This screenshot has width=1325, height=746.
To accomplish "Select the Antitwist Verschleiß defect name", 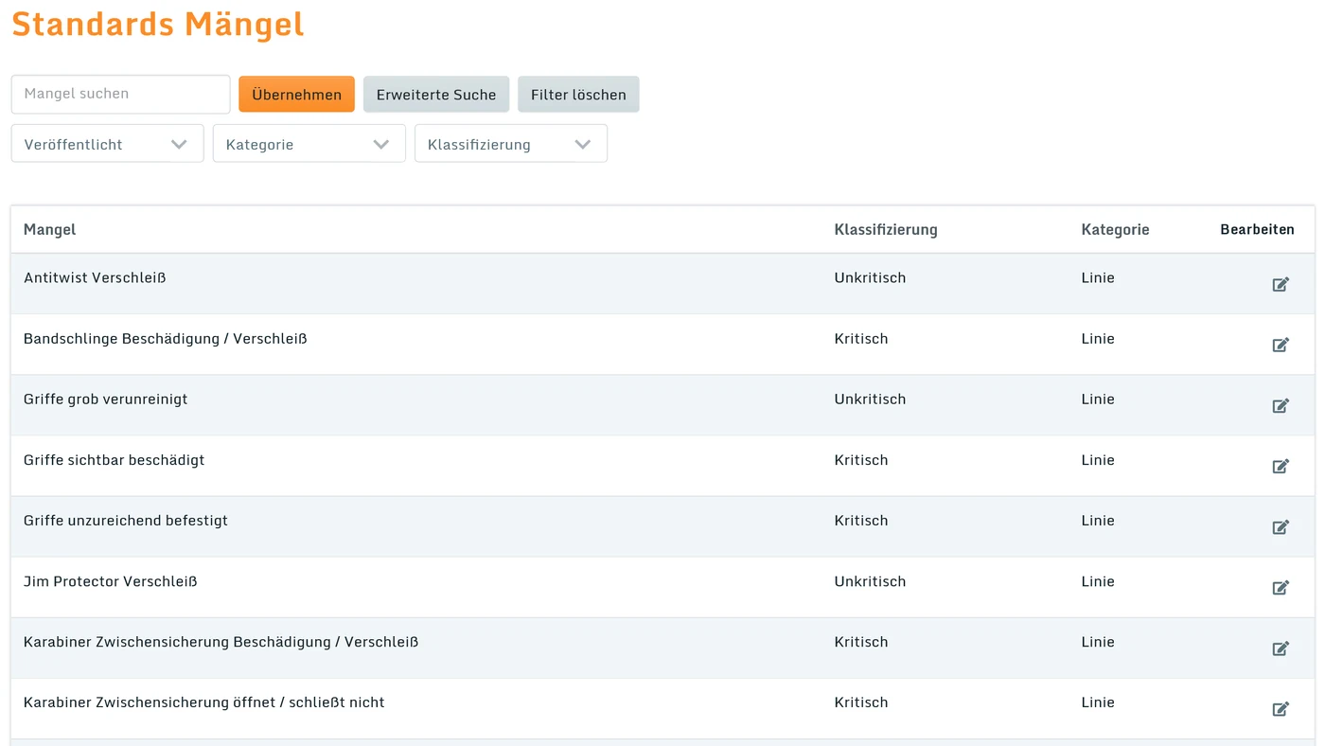I will [95, 277].
